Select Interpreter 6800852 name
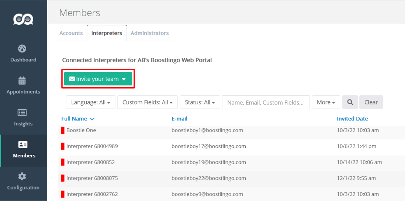Screen dimensions: 405x201 pos(90,162)
